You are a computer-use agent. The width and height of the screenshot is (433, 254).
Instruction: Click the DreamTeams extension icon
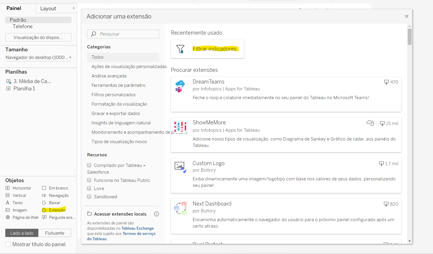tap(180, 86)
